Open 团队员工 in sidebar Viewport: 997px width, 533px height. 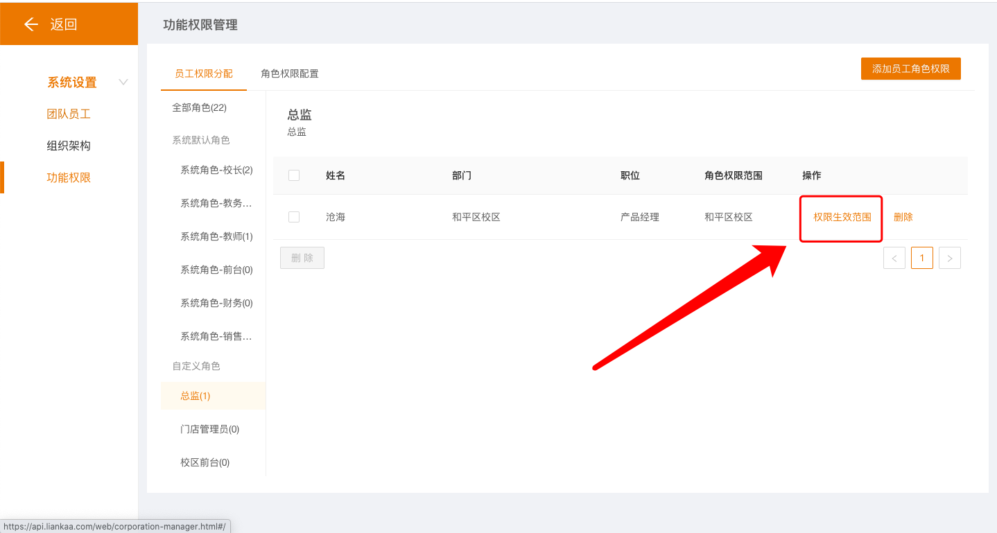click(x=69, y=114)
